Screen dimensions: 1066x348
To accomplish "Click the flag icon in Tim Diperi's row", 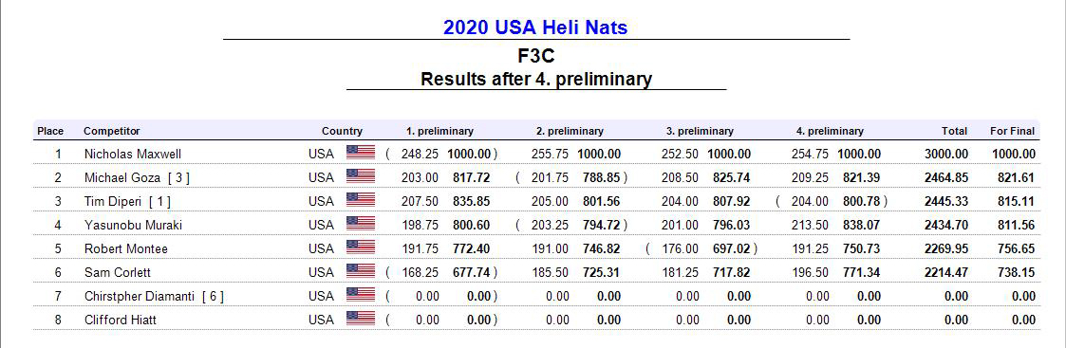I will pos(361,200).
